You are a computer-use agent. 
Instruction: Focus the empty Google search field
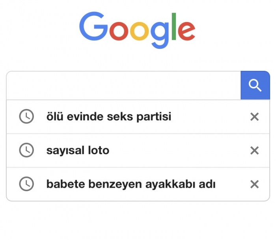(x=123, y=85)
